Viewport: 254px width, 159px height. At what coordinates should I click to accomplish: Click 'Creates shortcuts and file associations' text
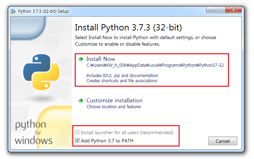(x=122, y=81)
